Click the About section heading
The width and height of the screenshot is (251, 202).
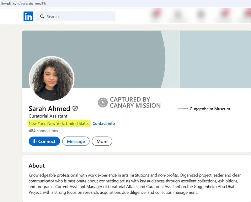[x=36, y=166]
